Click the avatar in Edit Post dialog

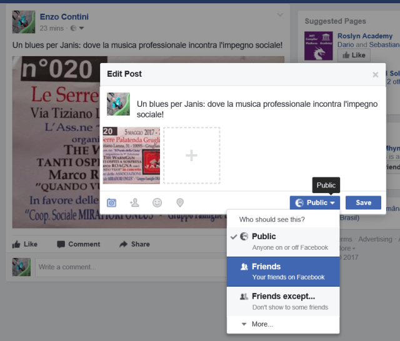(x=118, y=104)
